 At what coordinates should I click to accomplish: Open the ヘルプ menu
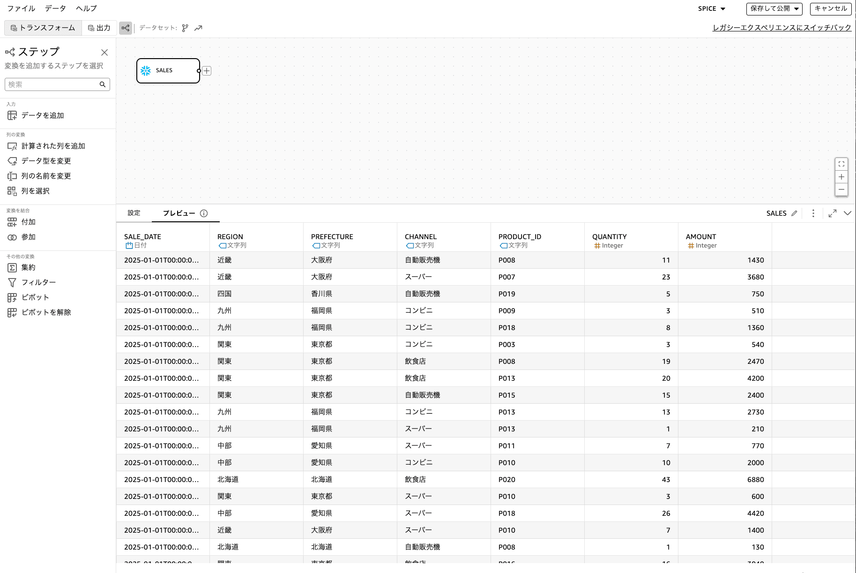[x=86, y=8]
